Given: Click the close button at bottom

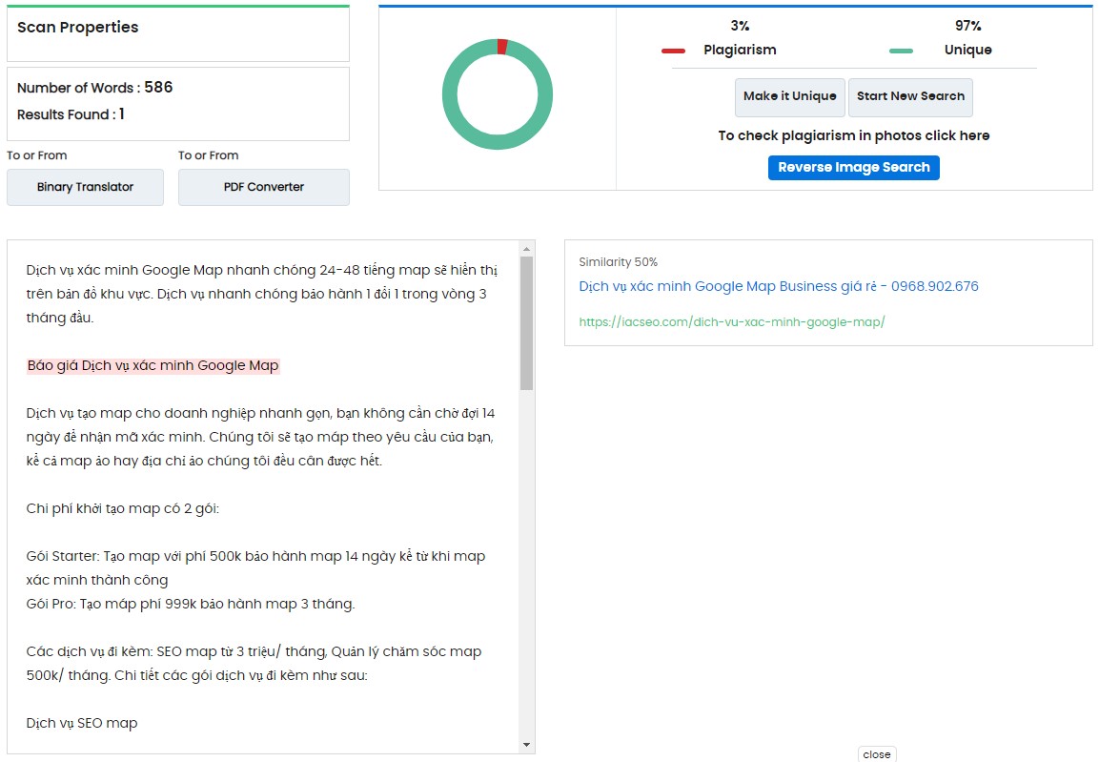Looking at the screenshot, I should (876, 754).
